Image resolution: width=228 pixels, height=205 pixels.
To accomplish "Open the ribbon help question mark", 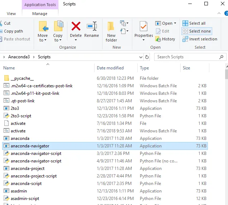I will 226,13.
